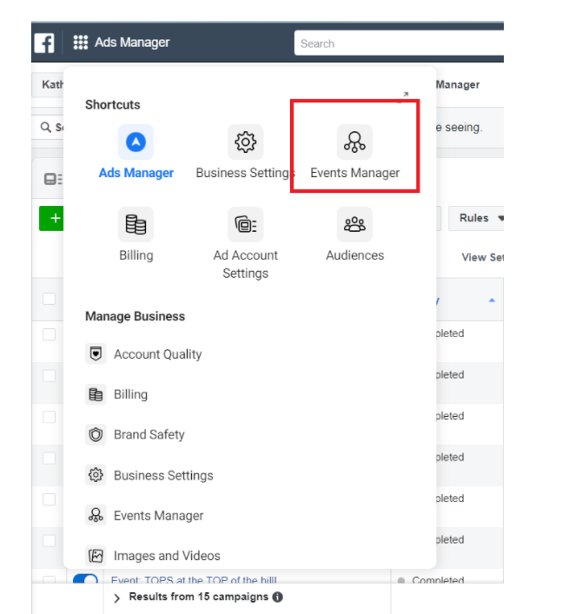The width and height of the screenshot is (562, 614).
Task: Click the green plus create button
Action: pos(51,218)
